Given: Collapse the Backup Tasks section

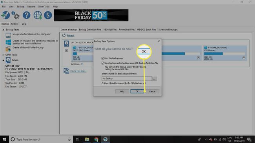Looking at the screenshot, I should point(3,29).
